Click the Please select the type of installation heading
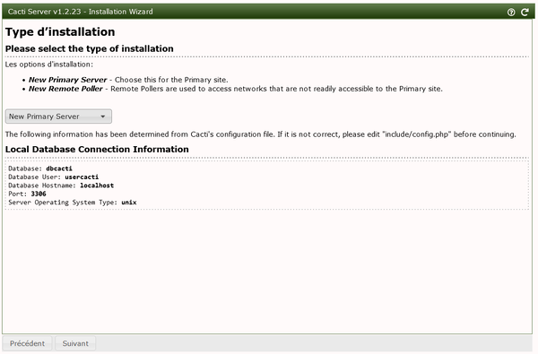The image size is (538, 354). point(89,48)
